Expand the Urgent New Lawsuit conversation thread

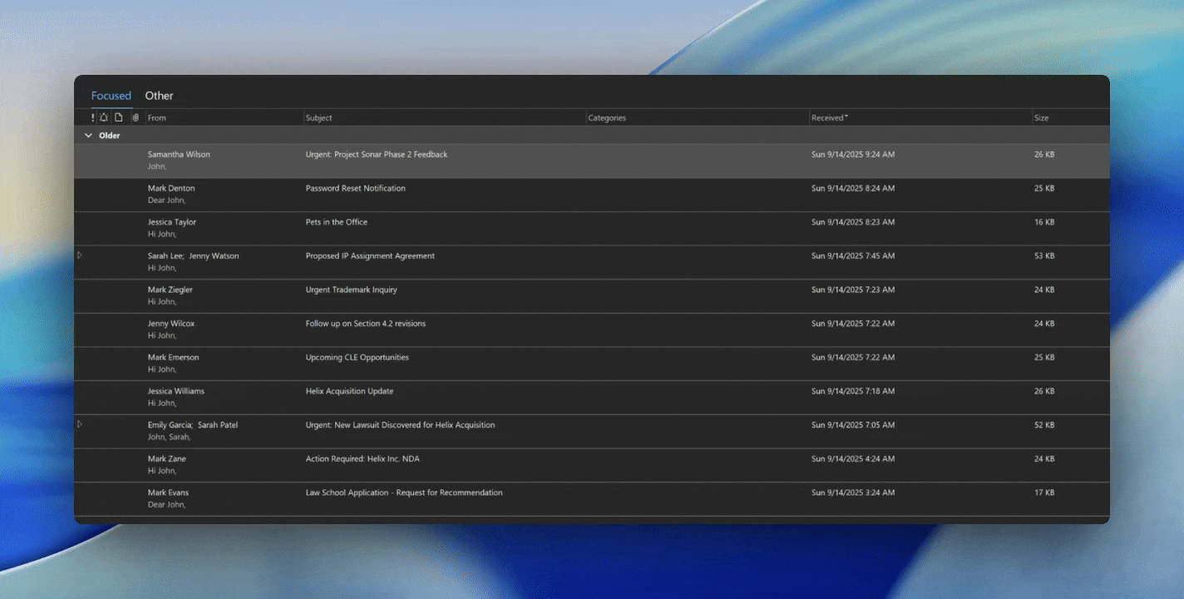[x=80, y=423]
